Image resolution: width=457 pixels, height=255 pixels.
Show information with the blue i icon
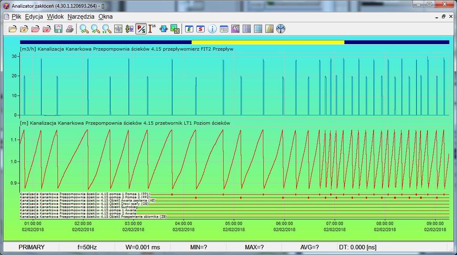point(212,29)
